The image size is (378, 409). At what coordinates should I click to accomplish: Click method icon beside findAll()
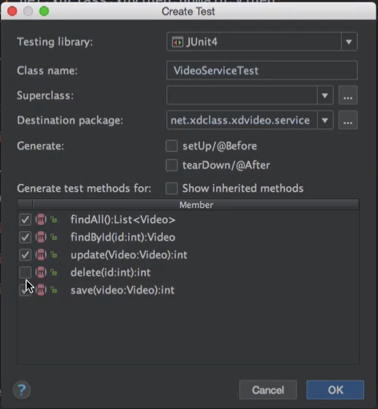[41, 220]
